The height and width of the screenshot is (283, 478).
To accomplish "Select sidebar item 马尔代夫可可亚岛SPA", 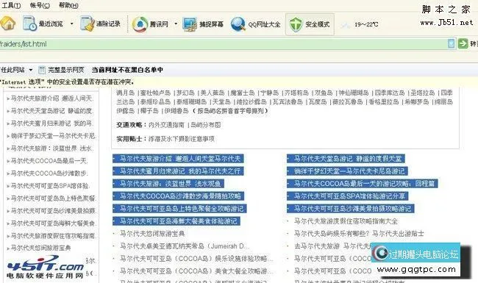I will [50, 186].
